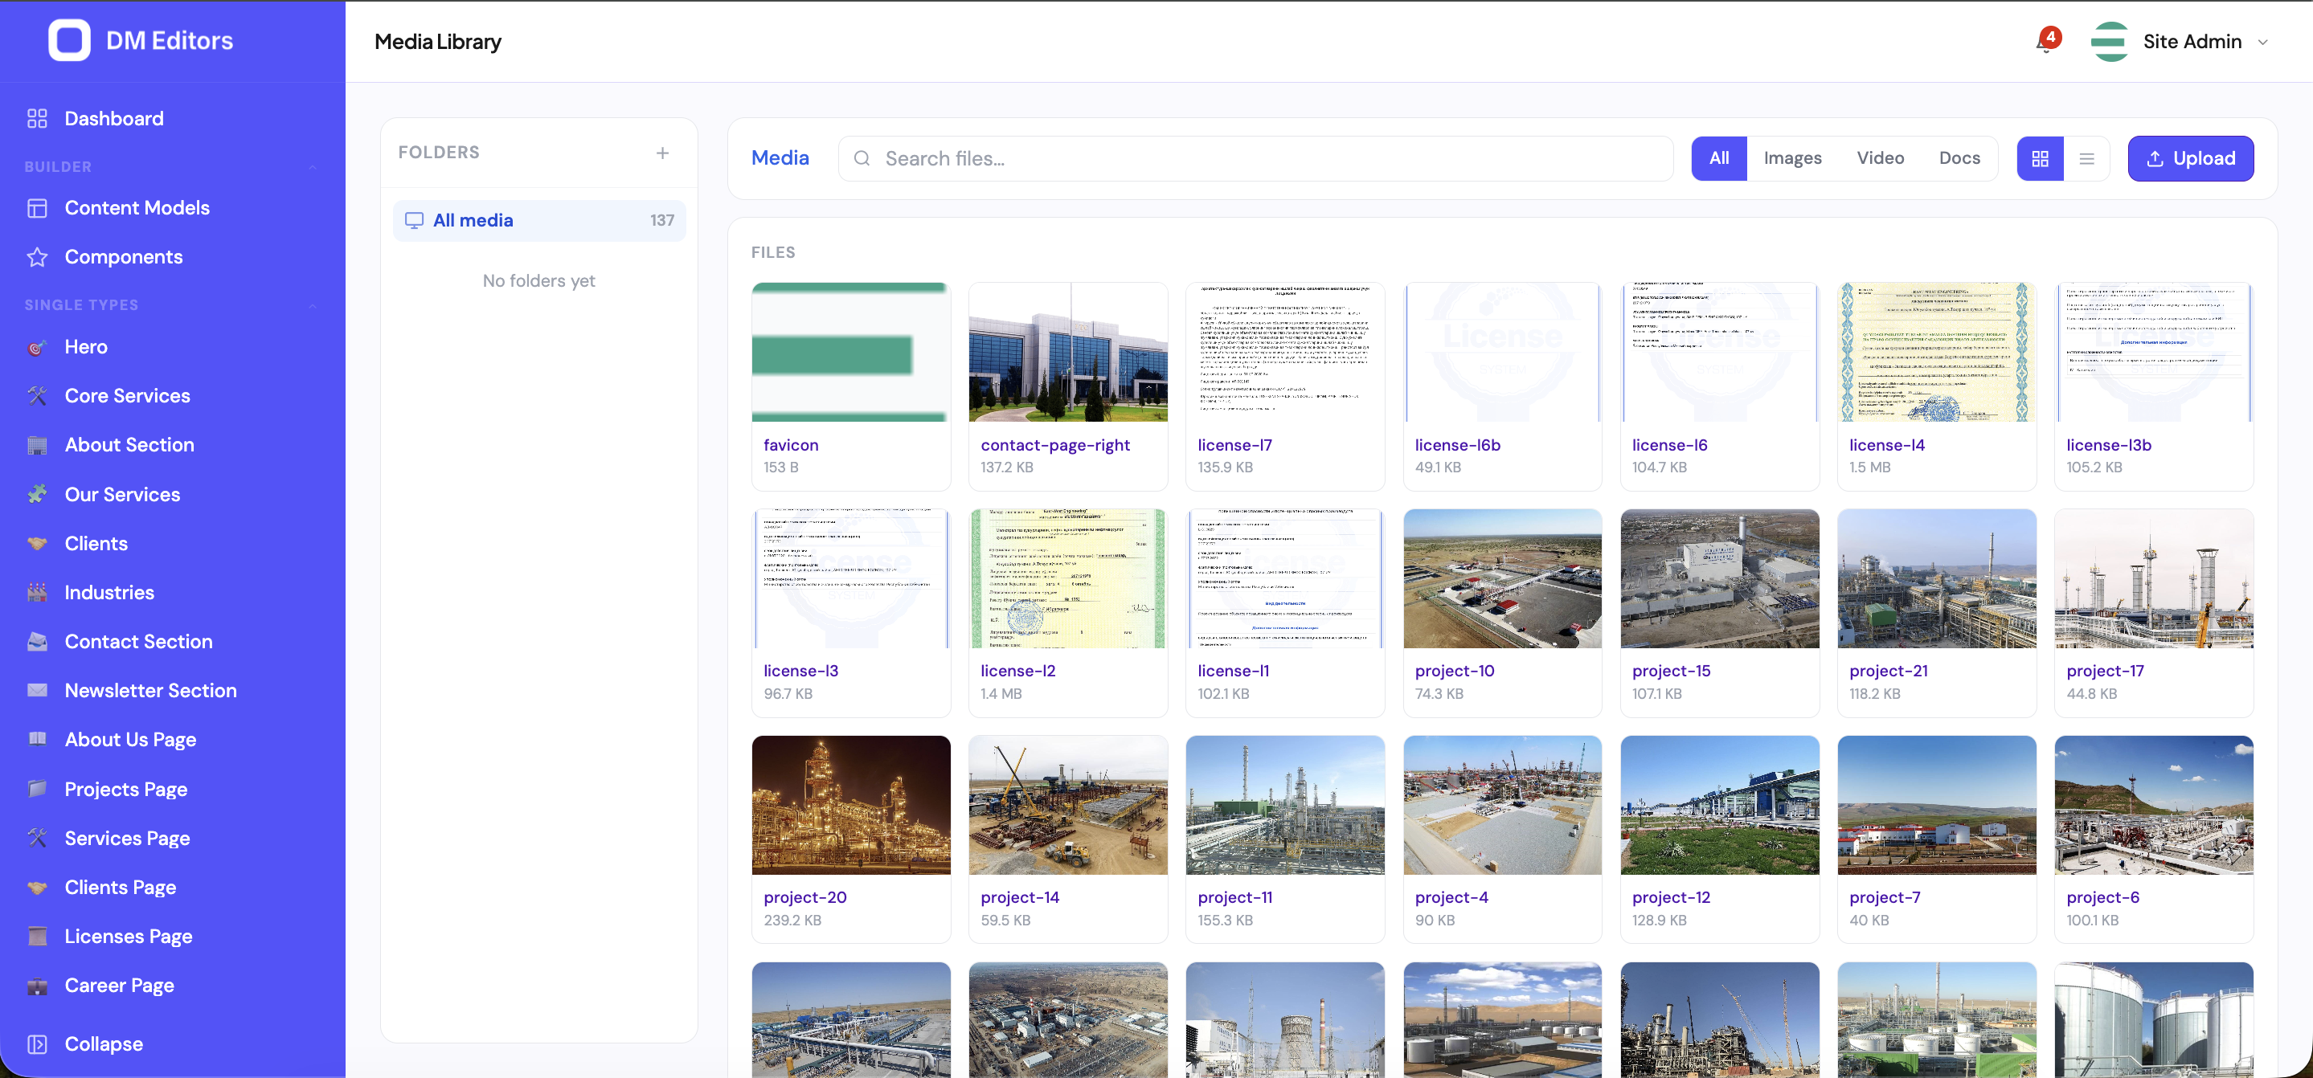Click the license-l3 file name
The image size is (2313, 1078).
801,671
